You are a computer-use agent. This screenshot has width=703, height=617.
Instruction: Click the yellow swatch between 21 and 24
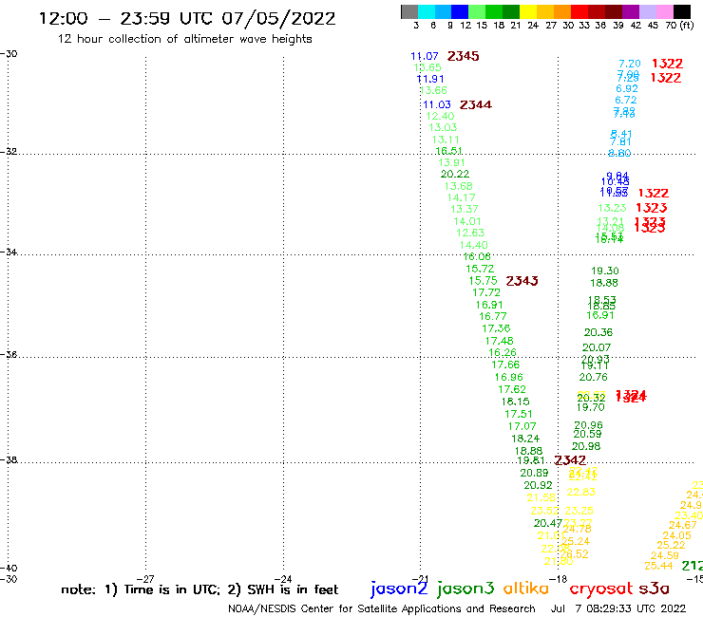point(528,11)
